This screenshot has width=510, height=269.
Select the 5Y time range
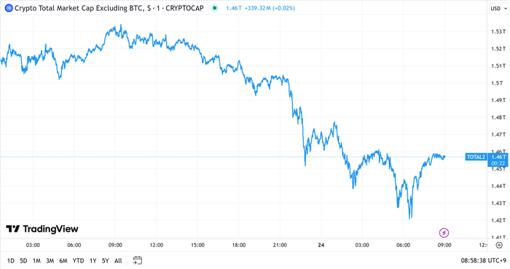pos(106,260)
